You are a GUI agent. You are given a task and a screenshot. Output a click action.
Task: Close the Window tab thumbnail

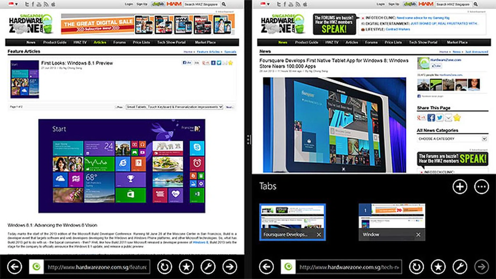418,235
